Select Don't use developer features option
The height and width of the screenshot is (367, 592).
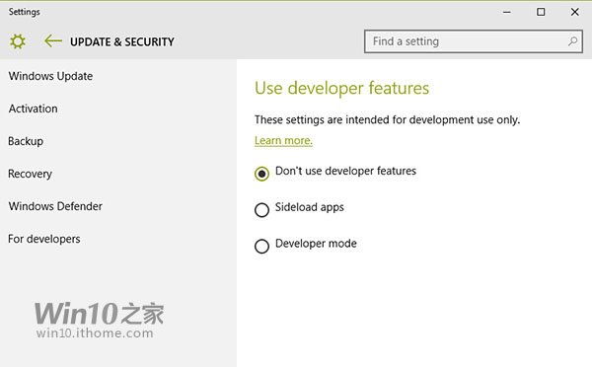[261, 174]
